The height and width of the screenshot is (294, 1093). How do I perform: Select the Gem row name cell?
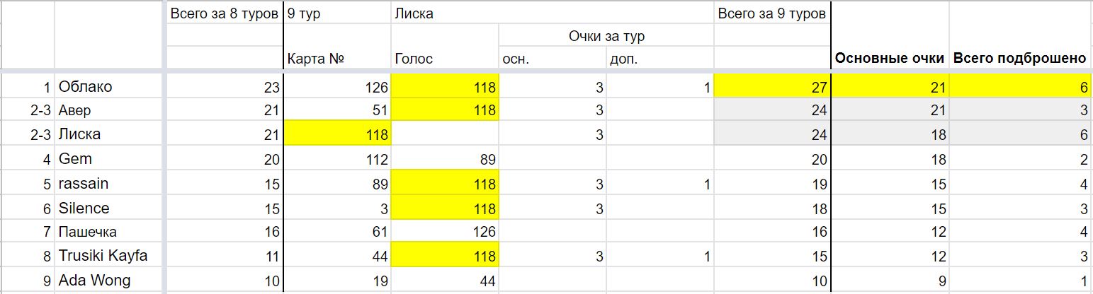click(x=109, y=159)
